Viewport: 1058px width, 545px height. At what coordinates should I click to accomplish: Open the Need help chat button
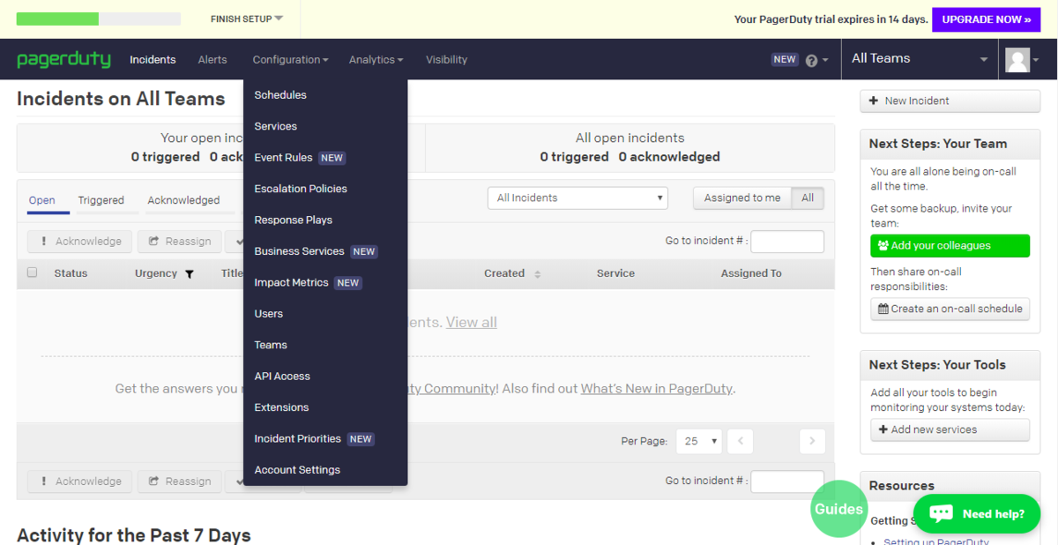tap(977, 514)
